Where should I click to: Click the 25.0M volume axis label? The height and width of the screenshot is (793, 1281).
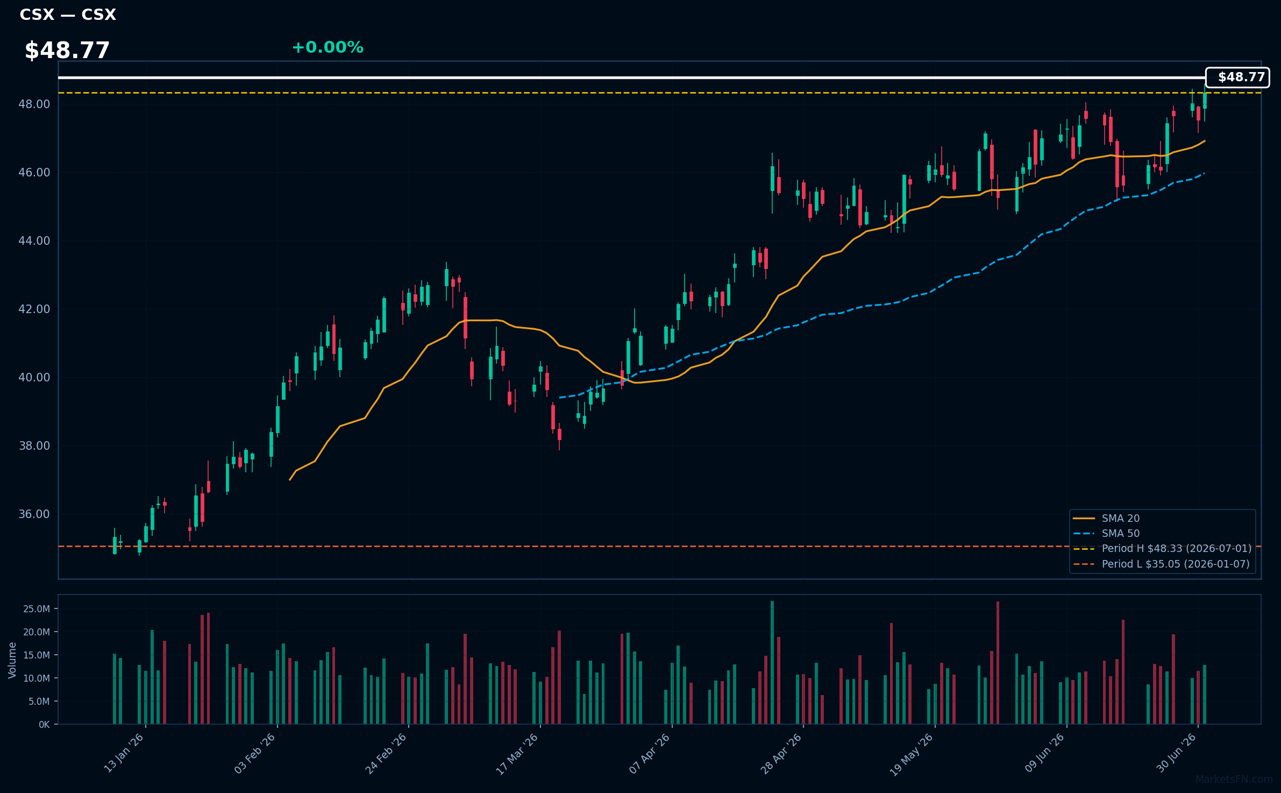click(37, 609)
